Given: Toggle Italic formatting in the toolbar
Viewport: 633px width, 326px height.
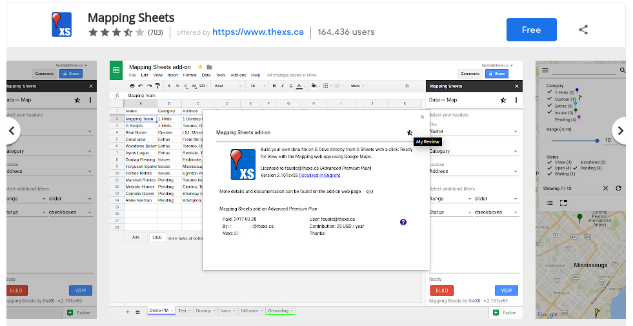Looking at the screenshot, I should click(x=282, y=86).
